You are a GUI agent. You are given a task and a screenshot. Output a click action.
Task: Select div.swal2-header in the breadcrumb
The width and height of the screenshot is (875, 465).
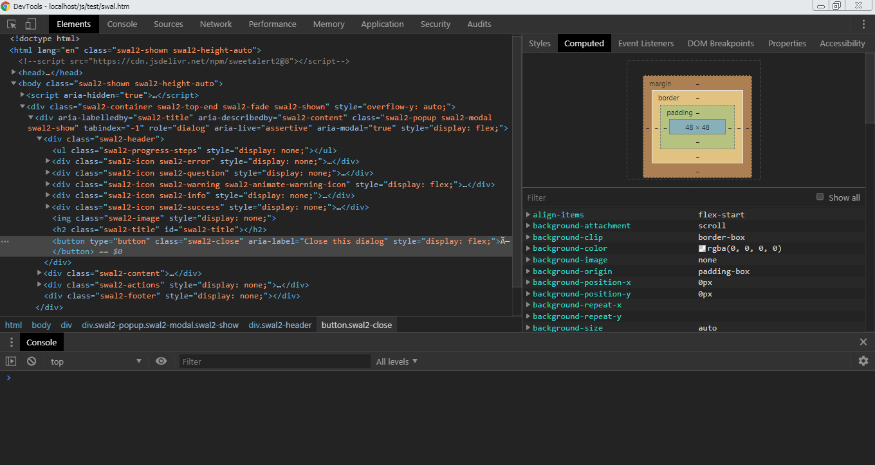pyautogui.click(x=280, y=325)
